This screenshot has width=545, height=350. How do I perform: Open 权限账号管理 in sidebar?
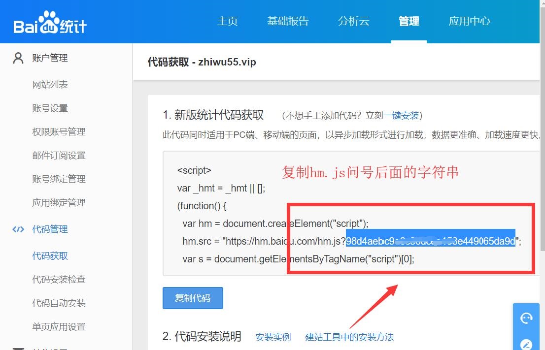(59, 131)
